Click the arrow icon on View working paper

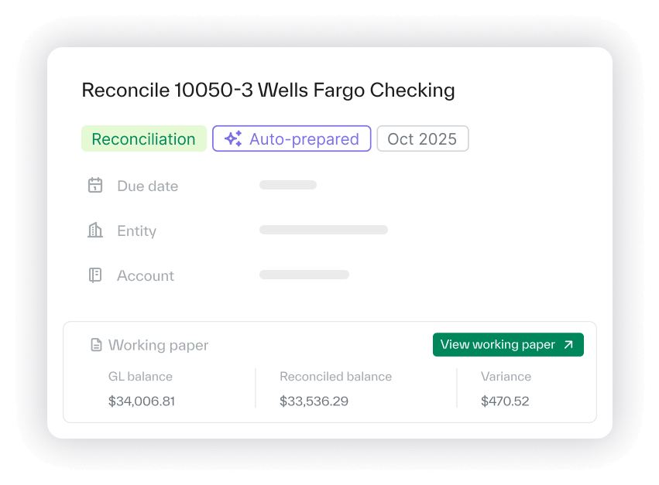568,345
